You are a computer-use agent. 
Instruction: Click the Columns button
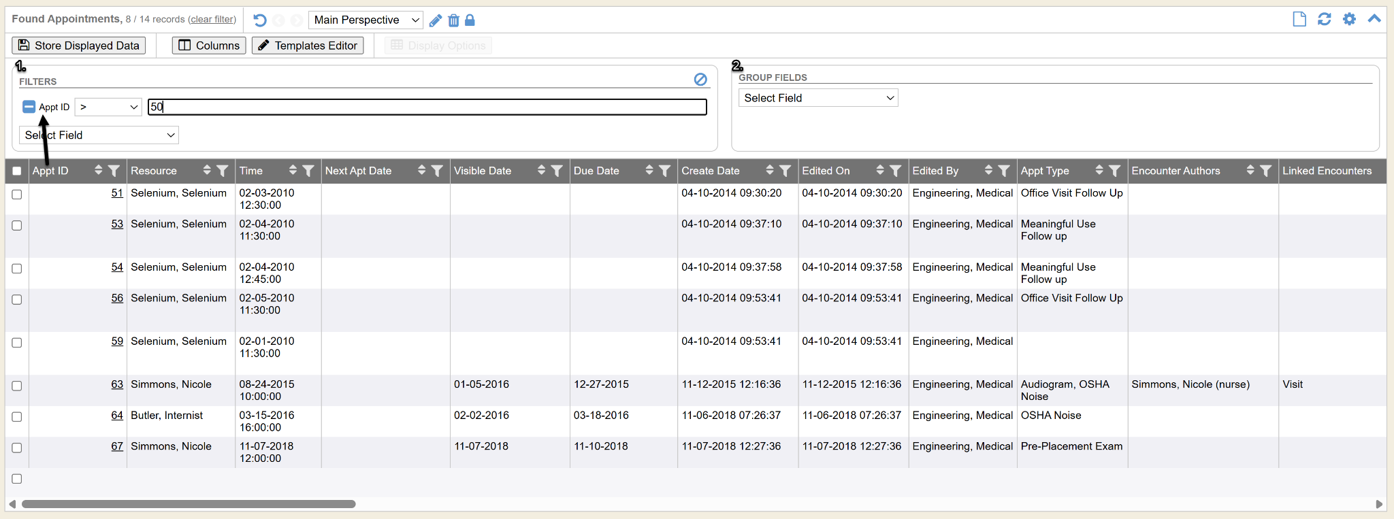point(209,46)
